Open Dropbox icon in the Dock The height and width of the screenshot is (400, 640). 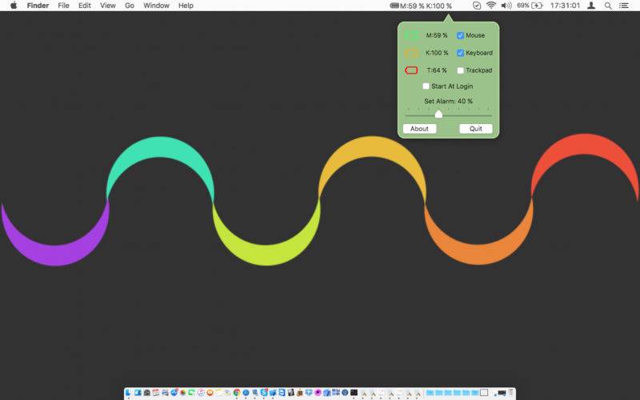click(309, 393)
